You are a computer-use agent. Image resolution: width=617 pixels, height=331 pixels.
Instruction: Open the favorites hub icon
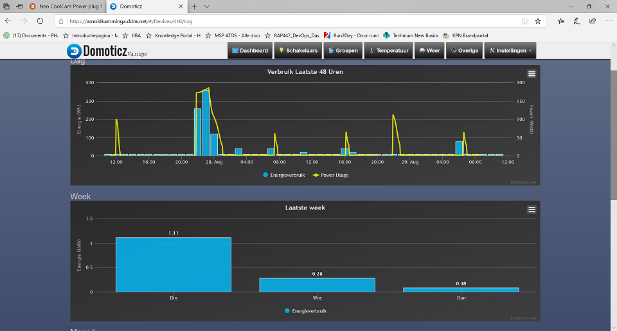coord(561,21)
